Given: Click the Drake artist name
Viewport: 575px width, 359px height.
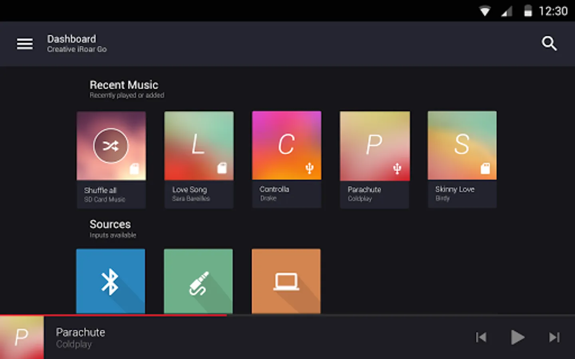Looking at the screenshot, I should pyautogui.click(x=268, y=198).
